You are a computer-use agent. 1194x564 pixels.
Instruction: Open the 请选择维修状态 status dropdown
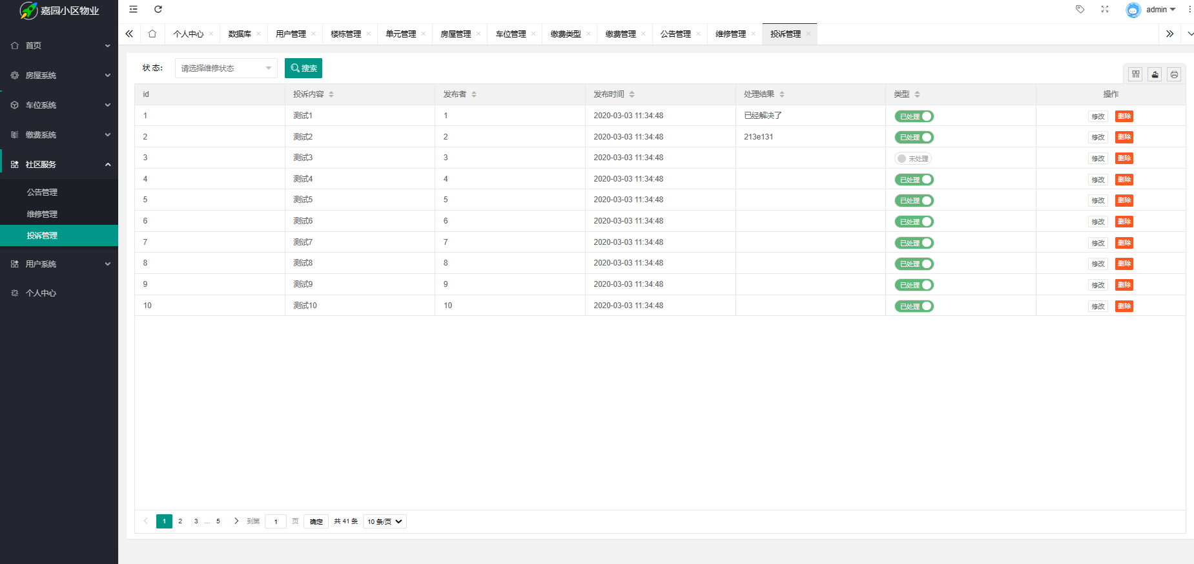(x=226, y=68)
